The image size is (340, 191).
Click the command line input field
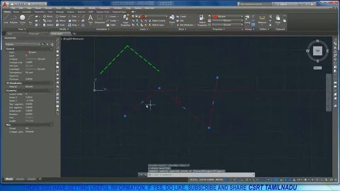[201, 175]
